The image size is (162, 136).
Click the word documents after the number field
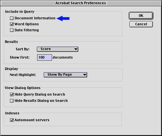(63, 57)
